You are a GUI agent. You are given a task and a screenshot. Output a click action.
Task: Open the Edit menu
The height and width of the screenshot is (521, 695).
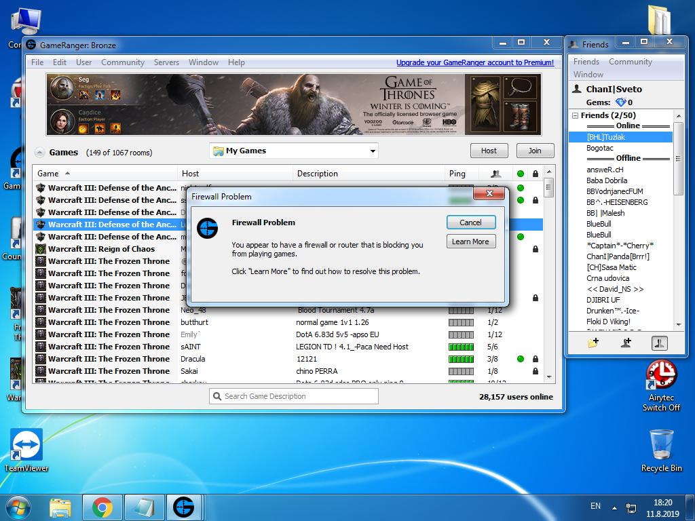[60, 62]
